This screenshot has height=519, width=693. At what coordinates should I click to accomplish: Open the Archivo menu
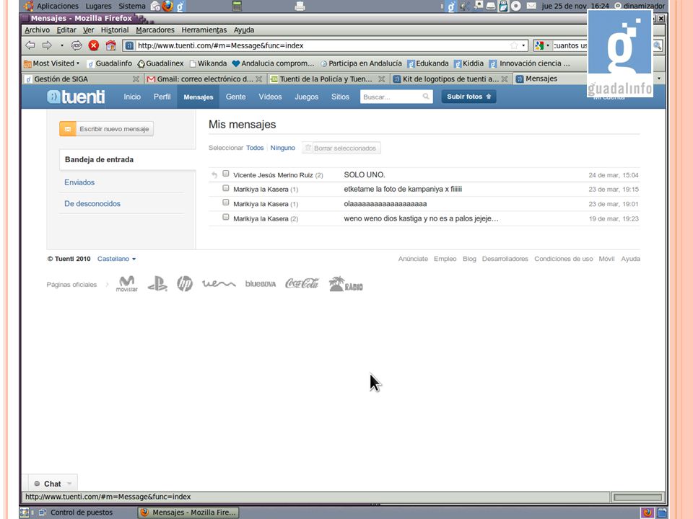[37, 30]
